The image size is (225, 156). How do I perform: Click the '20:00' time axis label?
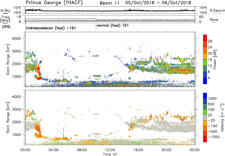coord(166,150)
